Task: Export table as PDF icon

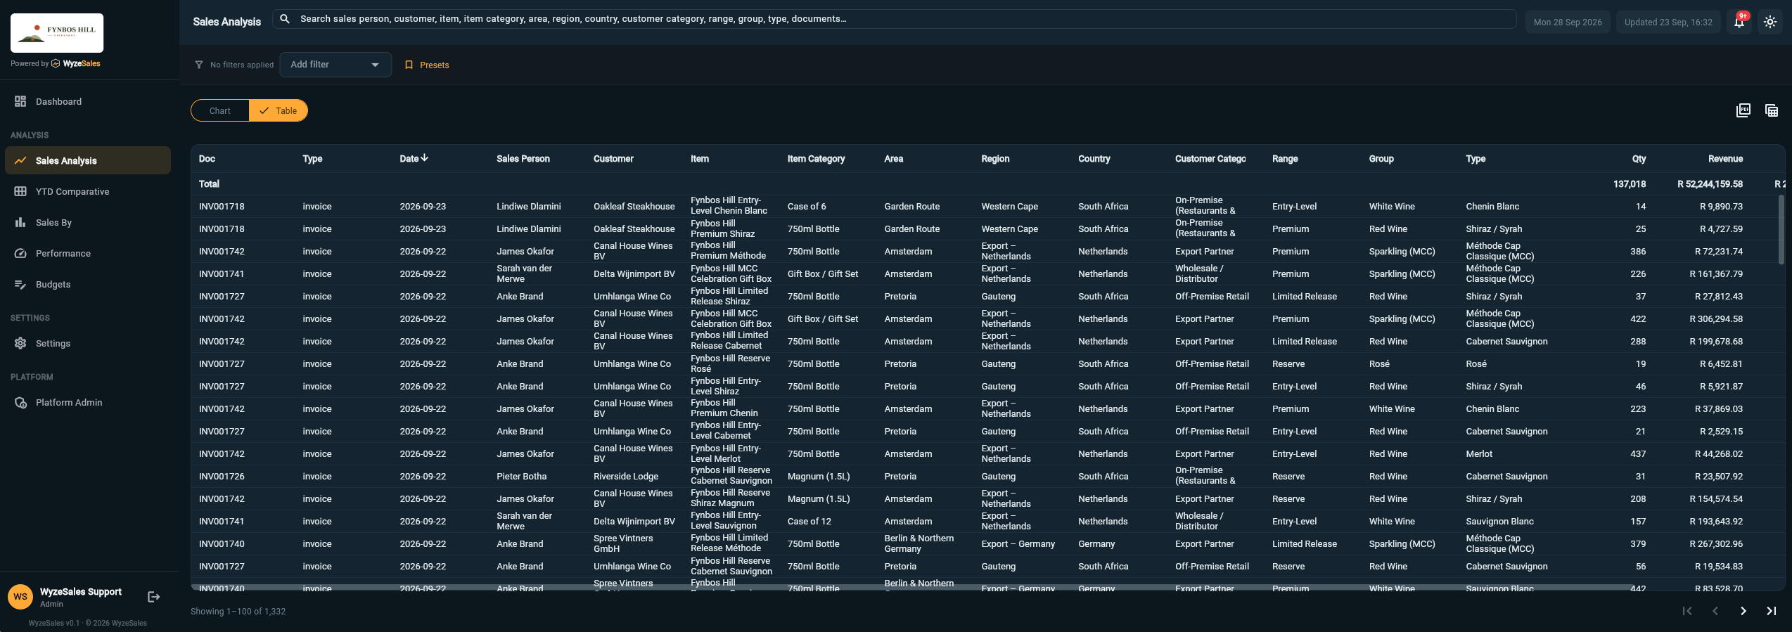Action: pyautogui.click(x=1743, y=110)
